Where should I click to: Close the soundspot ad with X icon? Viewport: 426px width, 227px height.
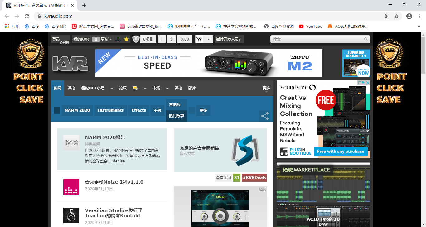[368, 83]
